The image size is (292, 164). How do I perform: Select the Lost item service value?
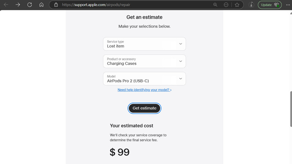(116, 46)
